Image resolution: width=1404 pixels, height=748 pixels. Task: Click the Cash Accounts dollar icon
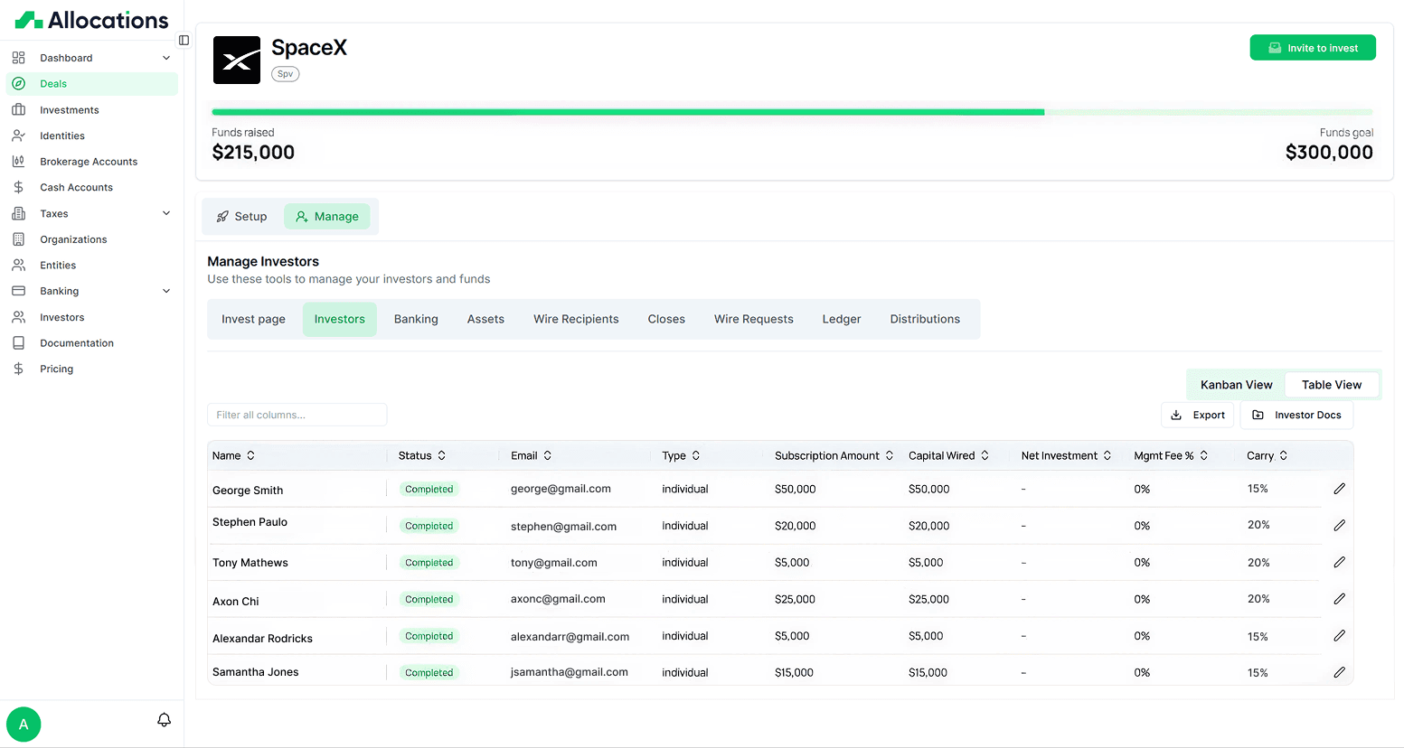pyautogui.click(x=18, y=187)
